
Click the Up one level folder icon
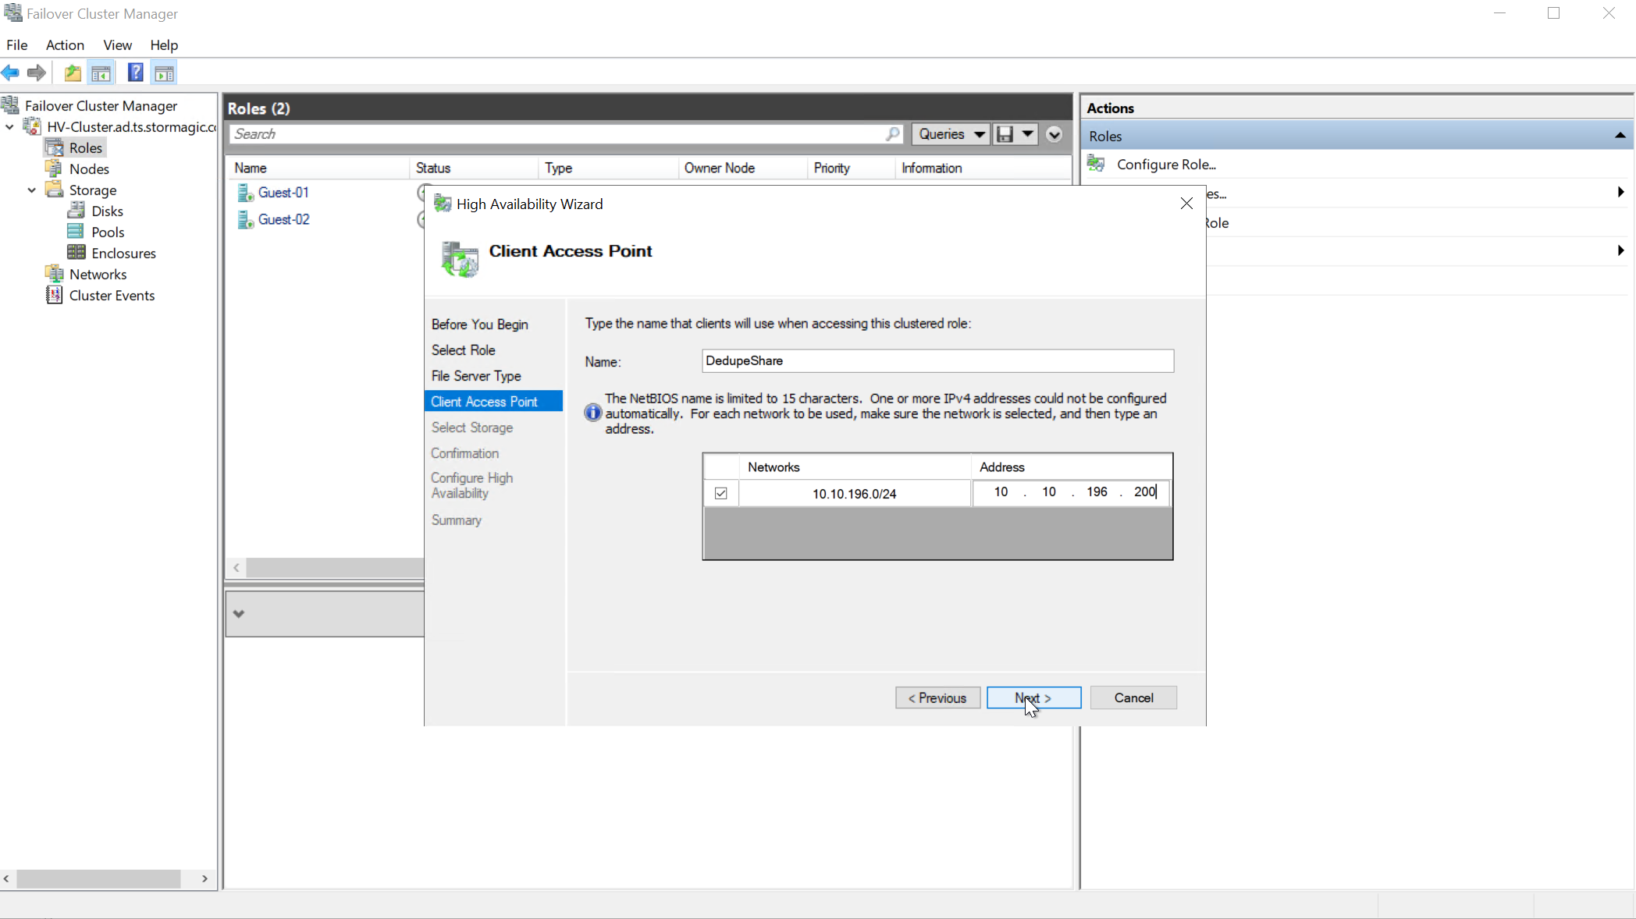73,73
